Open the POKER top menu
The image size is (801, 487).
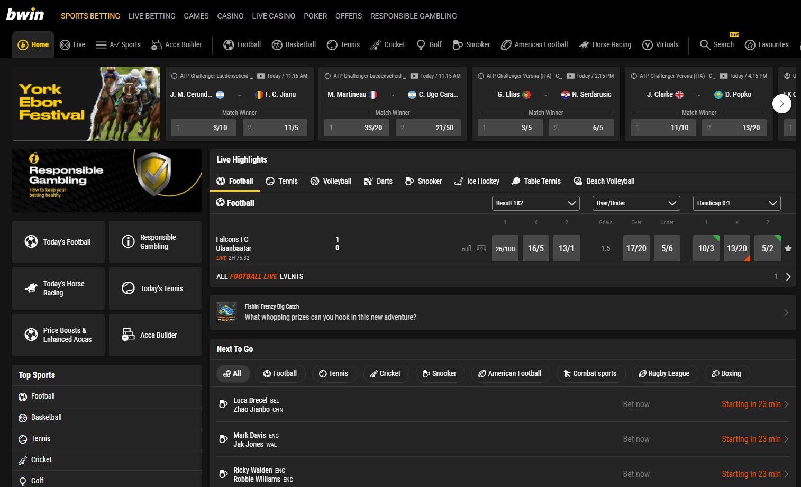(x=315, y=16)
